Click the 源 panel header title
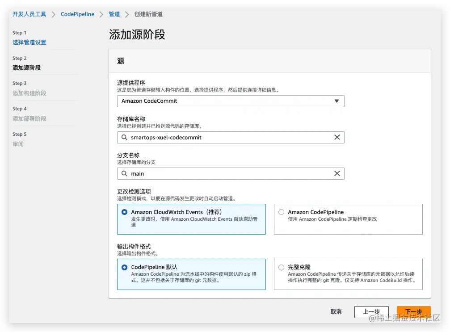The width and height of the screenshot is (450, 332). click(121, 61)
